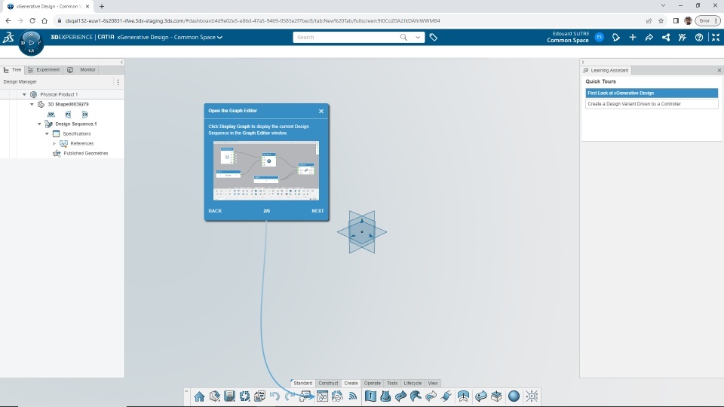Select the YZ plane icon in tree
Viewport: 724px width, 407px height.
68,114
